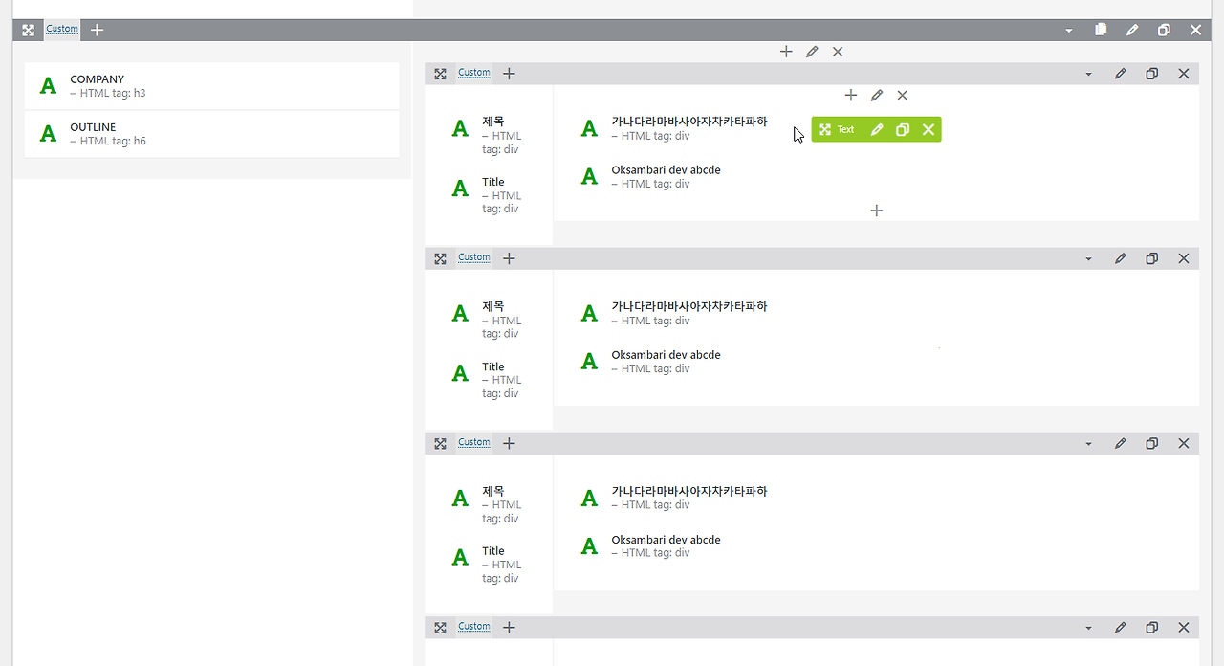Edit the third inner row
Screen dimensions: 1224x666
(x=1120, y=443)
